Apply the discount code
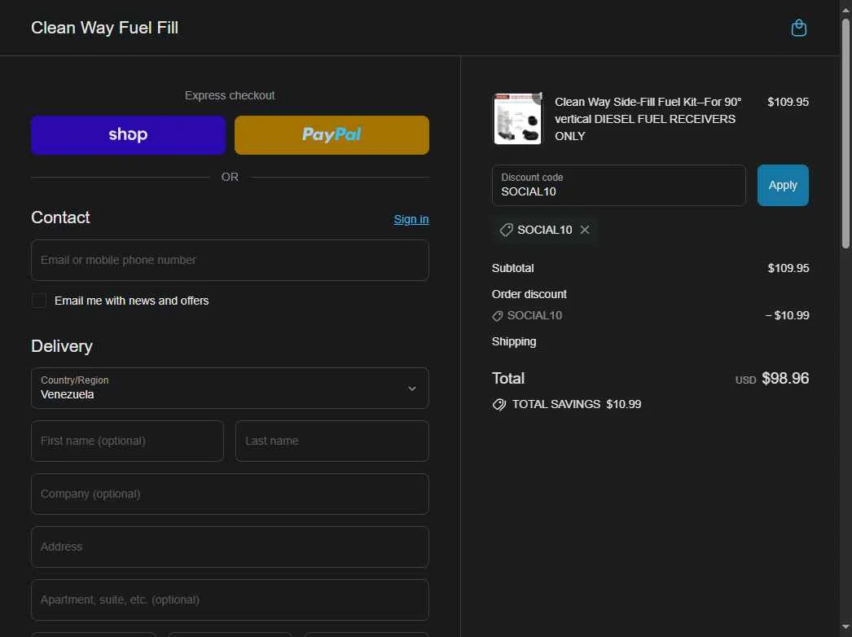This screenshot has width=852, height=637. [x=783, y=186]
